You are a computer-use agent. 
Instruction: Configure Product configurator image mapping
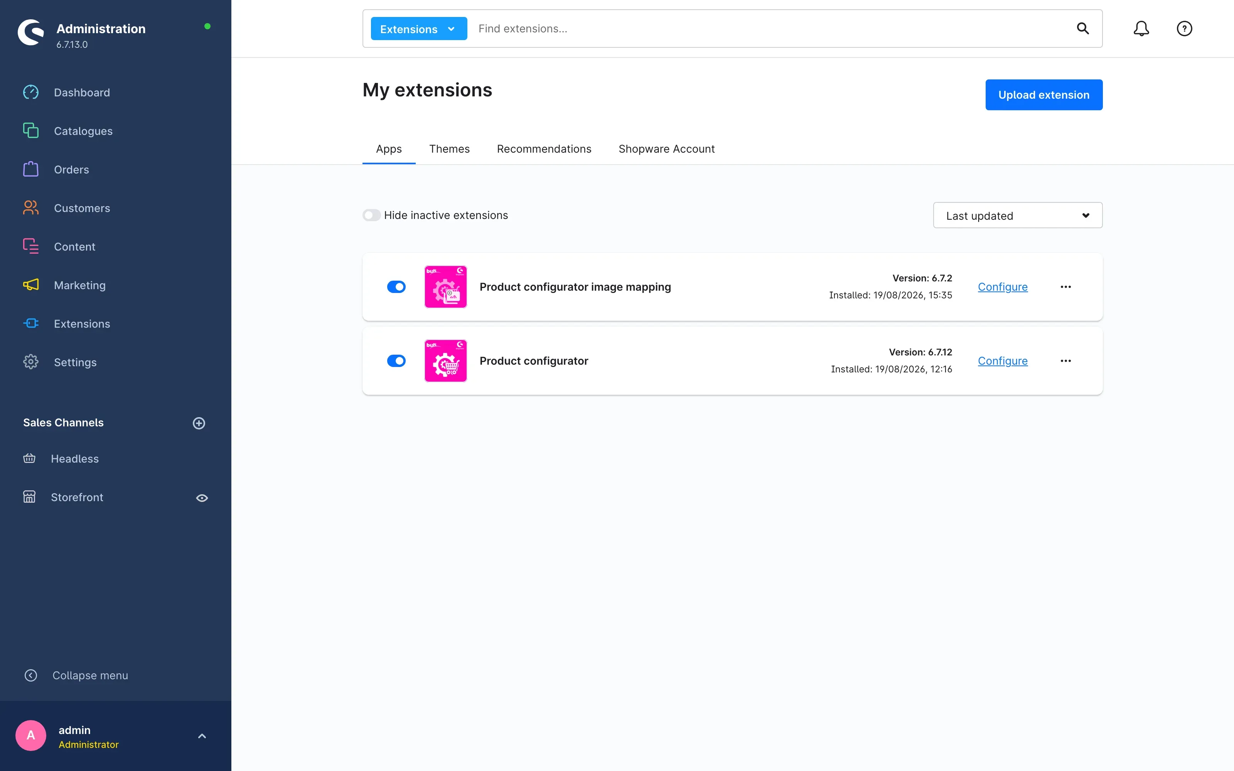[x=1003, y=286]
